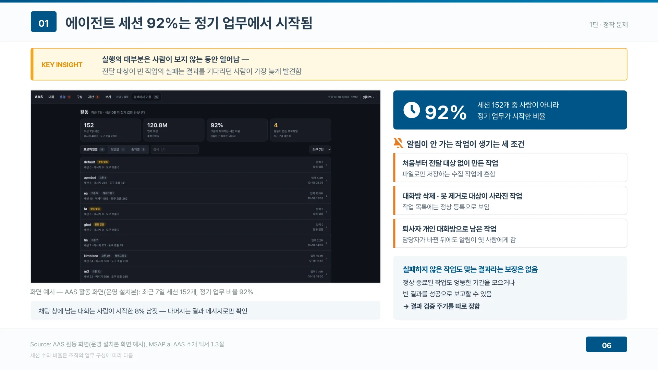Open the 보기 menu in AAS dashboard
The image size is (658, 370).
[108, 97]
